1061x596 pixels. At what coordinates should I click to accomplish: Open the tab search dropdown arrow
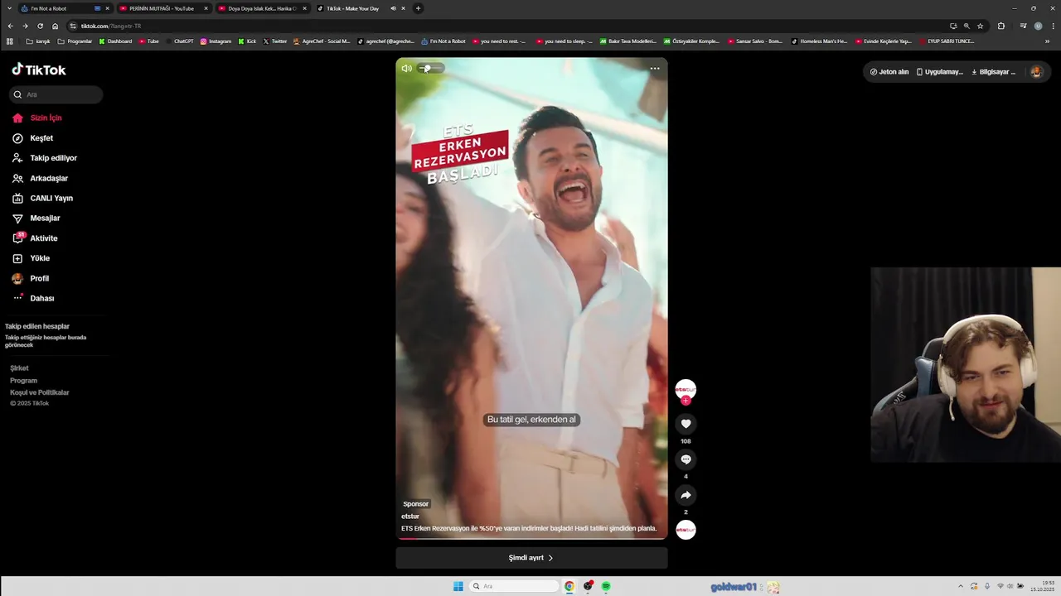point(9,8)
